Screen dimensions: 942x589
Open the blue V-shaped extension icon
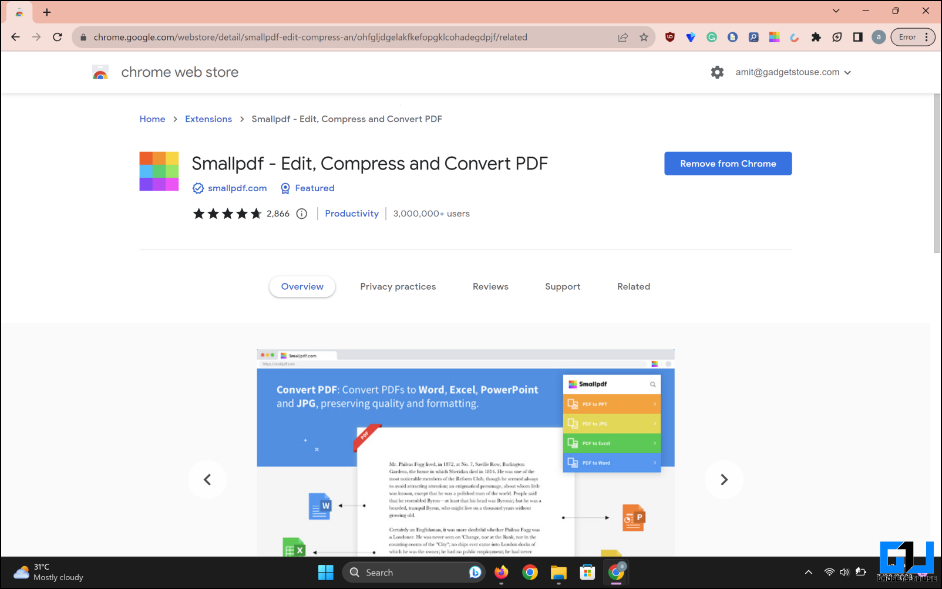click(691, 37)
